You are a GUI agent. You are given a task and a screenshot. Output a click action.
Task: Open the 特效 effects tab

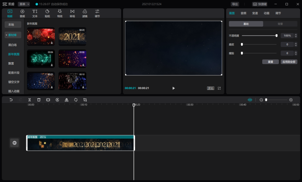(60, 13)
